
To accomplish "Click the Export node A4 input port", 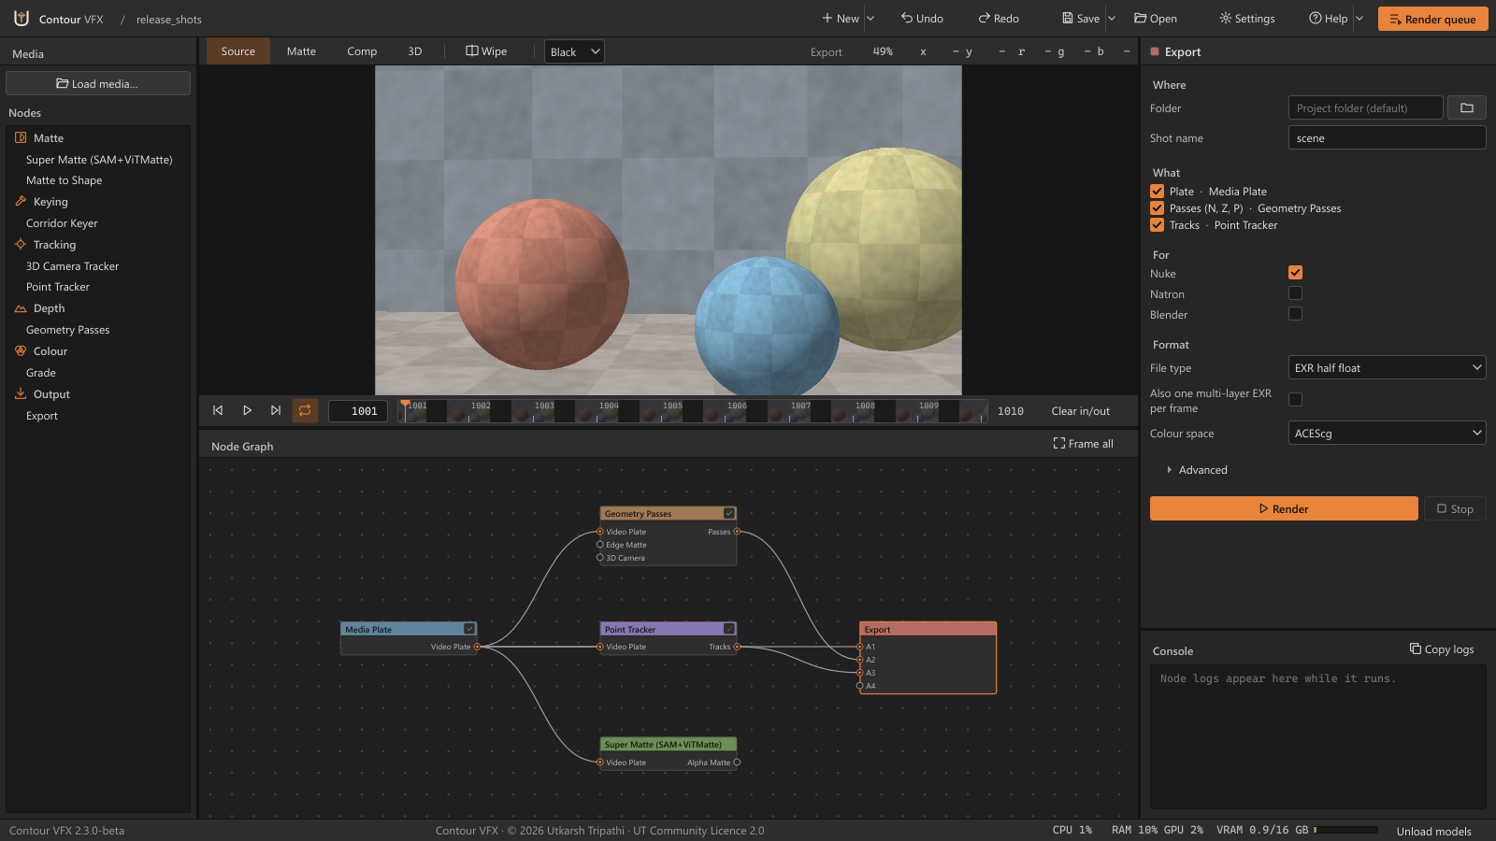I will click(x=860, y=686).
